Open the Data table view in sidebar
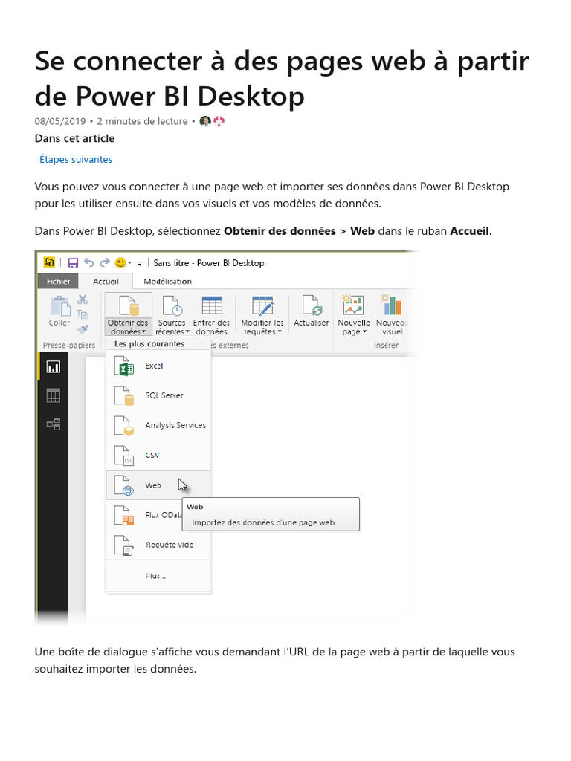Viewport: 571px width, 761px height. (x=53, y=395)
